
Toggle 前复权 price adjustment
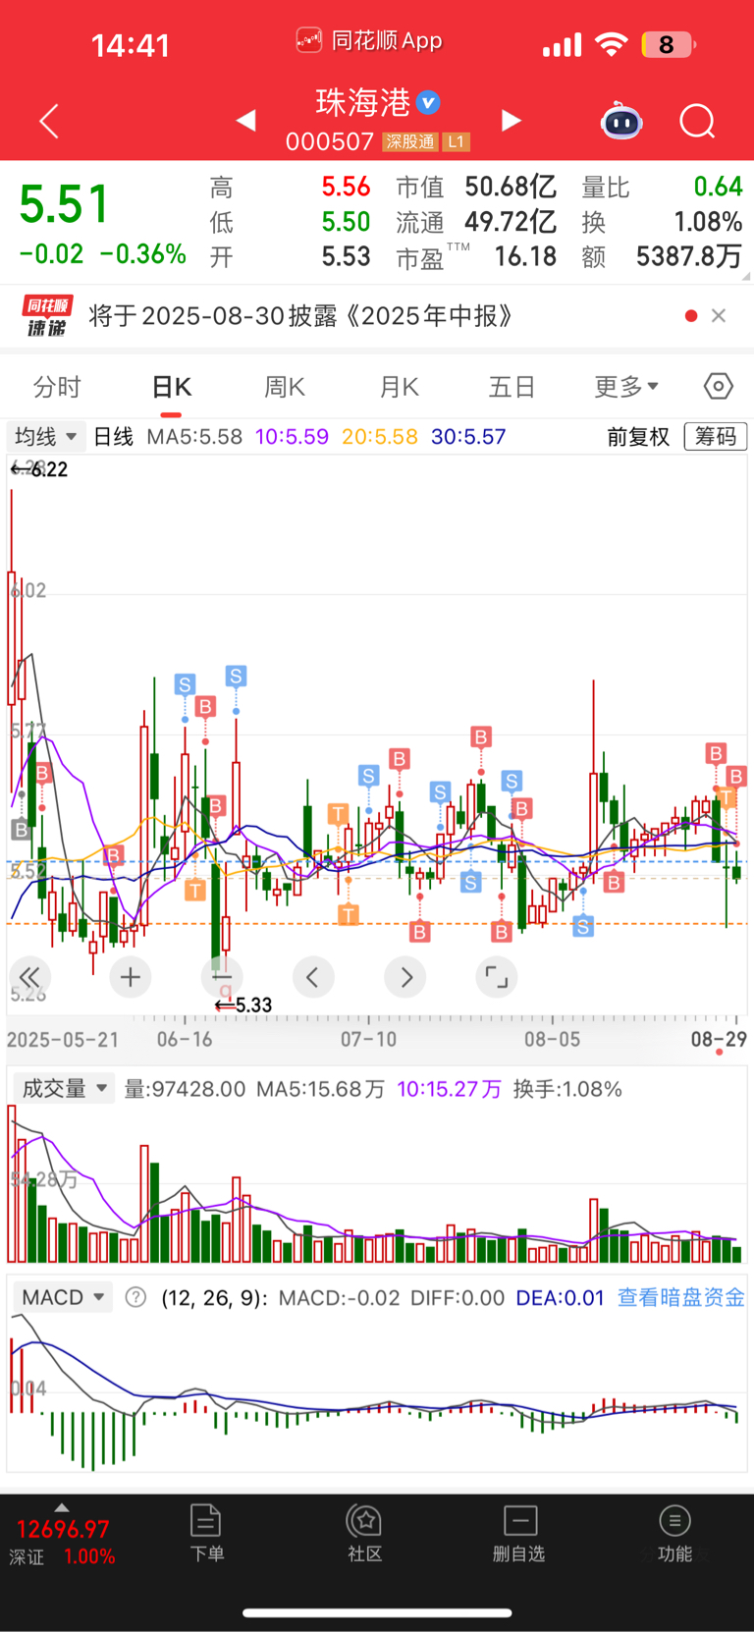[638, 436]
